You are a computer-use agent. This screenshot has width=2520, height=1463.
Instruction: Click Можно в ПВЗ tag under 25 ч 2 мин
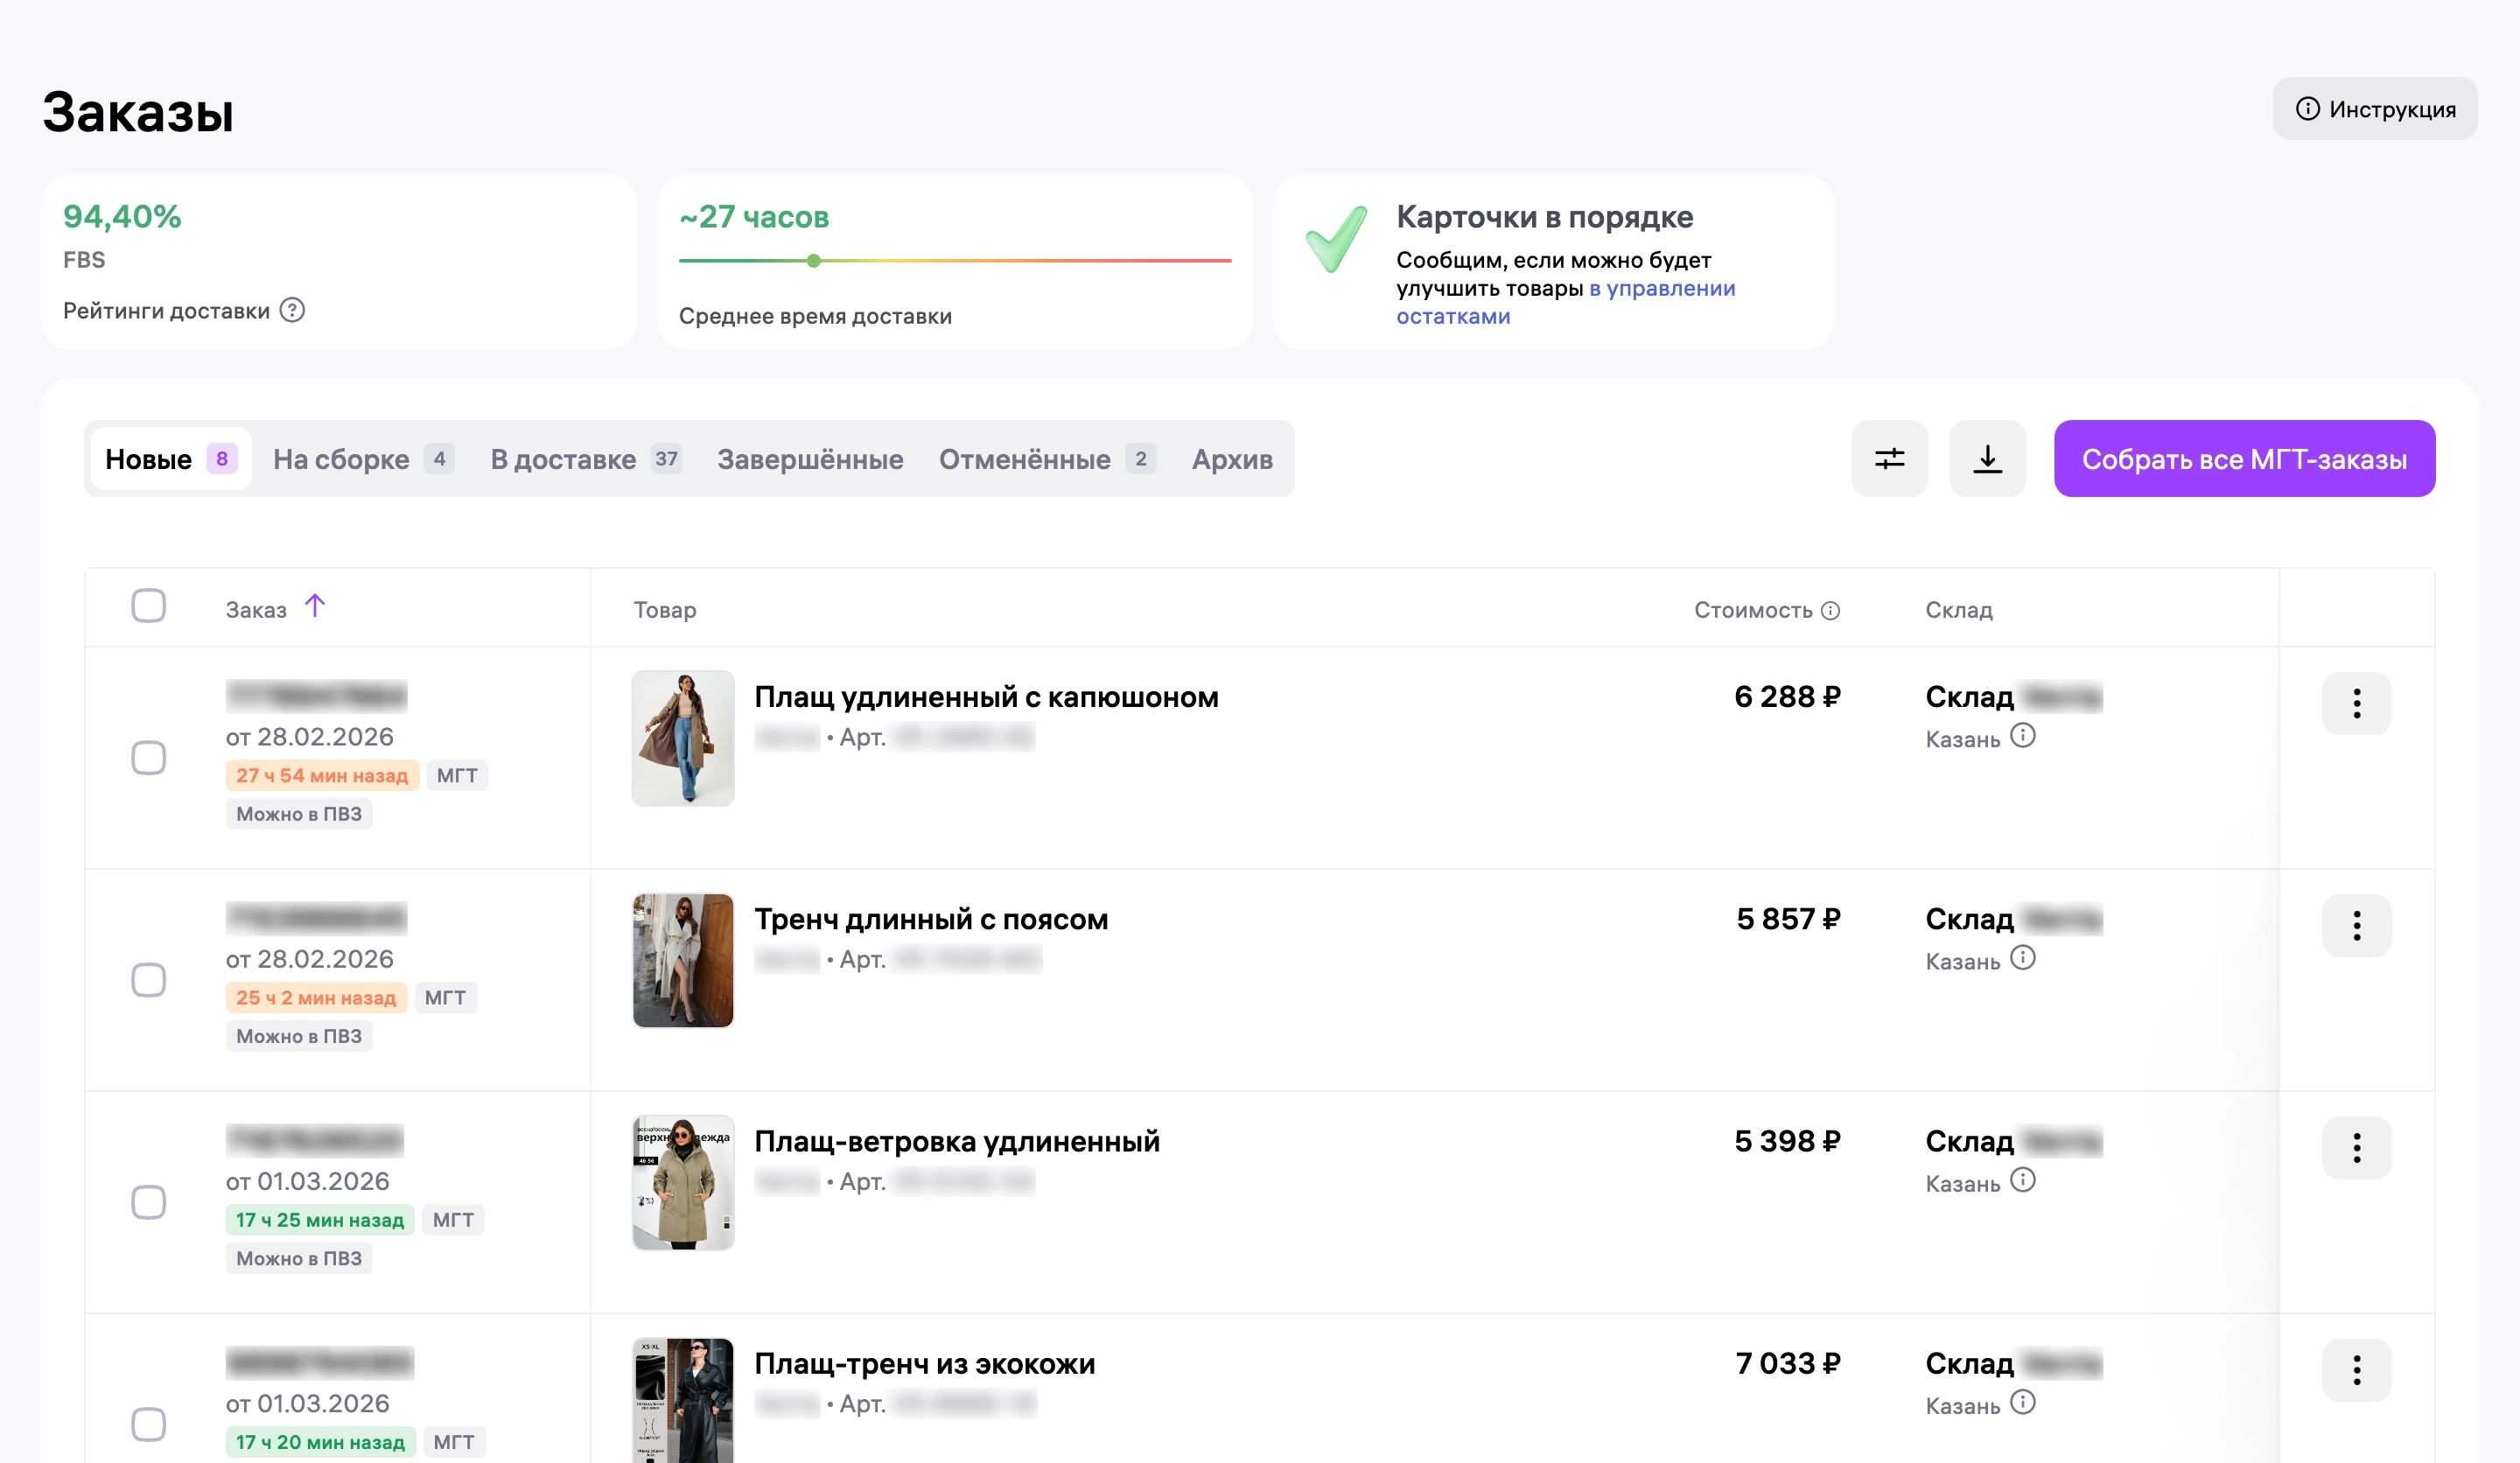pyautogui.click(x=299, y=1036)
